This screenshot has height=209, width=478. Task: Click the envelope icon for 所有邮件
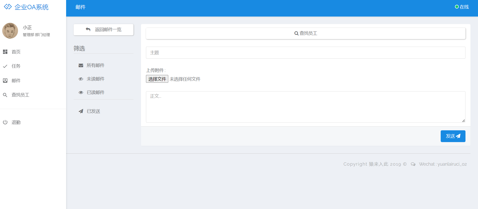click(81, 65)
